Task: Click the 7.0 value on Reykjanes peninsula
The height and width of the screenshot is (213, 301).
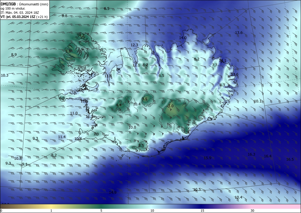Action: pos(96,134)
